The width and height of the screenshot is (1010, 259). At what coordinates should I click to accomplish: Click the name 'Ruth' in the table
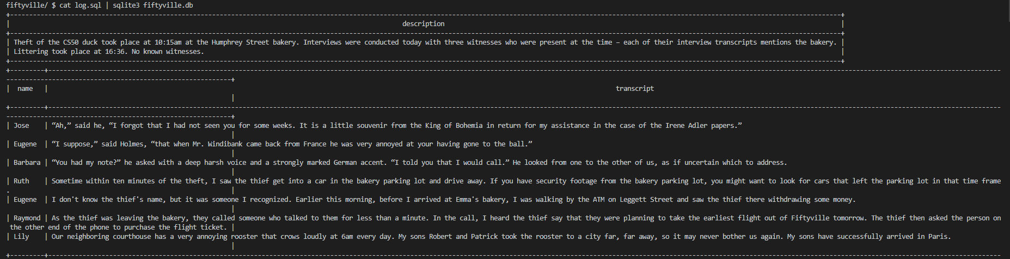[21, 181]
